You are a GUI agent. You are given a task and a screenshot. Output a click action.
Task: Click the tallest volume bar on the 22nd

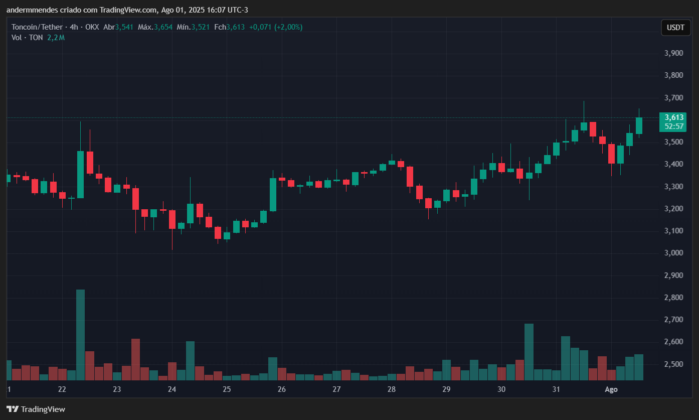point(80,335)
